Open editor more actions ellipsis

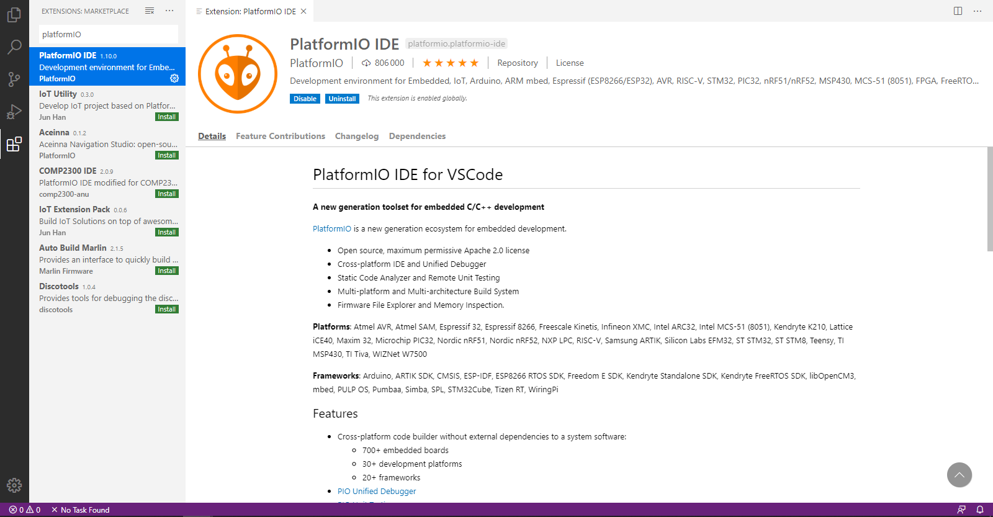click(x=977, y=11)
